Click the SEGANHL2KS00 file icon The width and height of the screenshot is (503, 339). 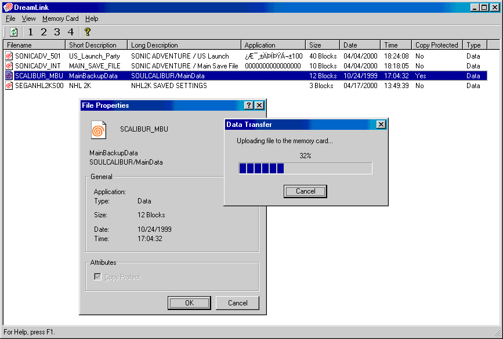tap(9, 86)
